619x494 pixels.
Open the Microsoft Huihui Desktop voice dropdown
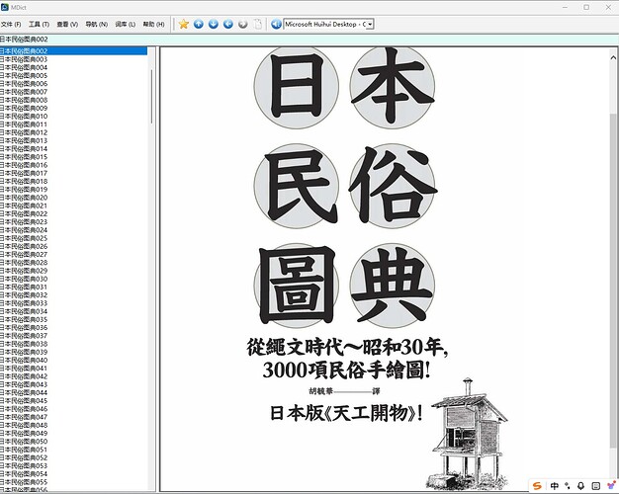point(328,24)
